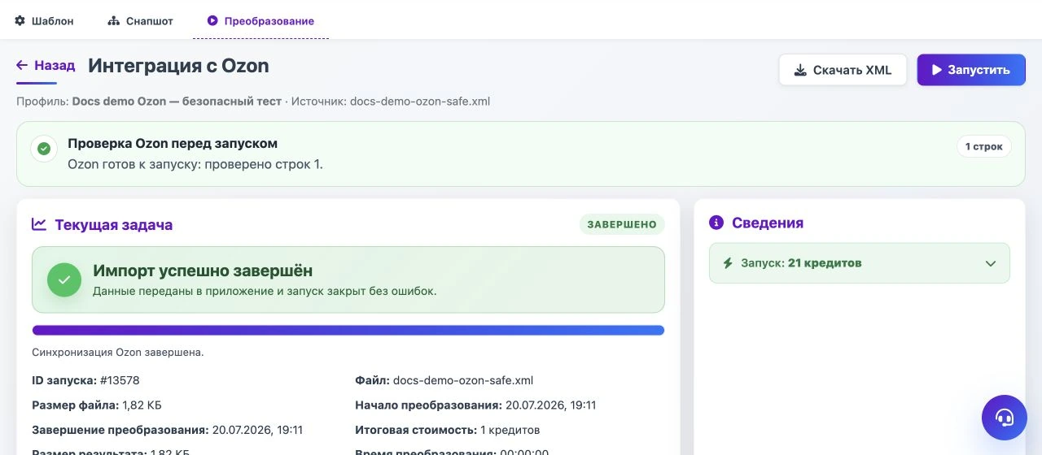
Task: Open the Шаблон tab
Action: click(x=44, y=21)
